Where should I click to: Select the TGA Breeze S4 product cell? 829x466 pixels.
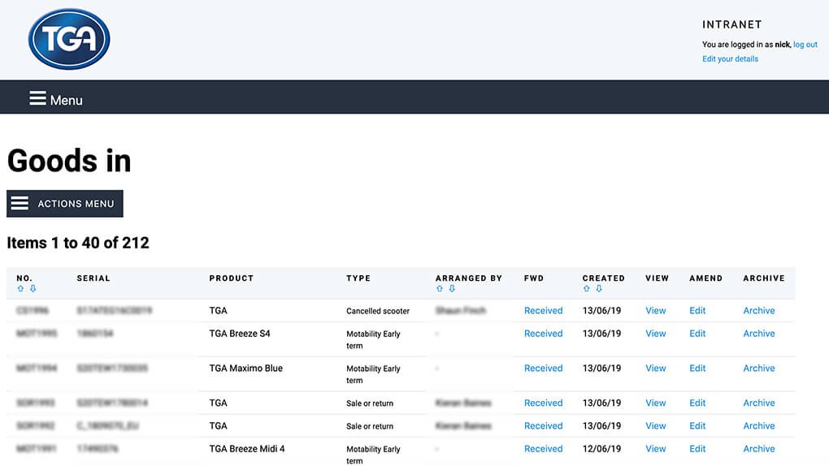pyautogui.click(x=240, y=334)
